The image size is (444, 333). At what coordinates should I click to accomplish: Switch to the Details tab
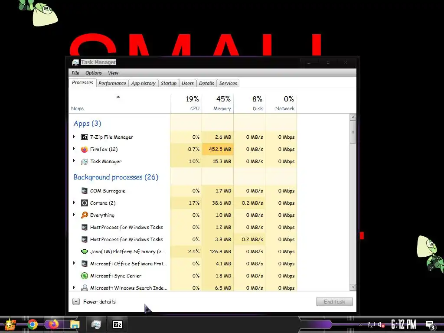pyautogui.click(x=206, y=83)
